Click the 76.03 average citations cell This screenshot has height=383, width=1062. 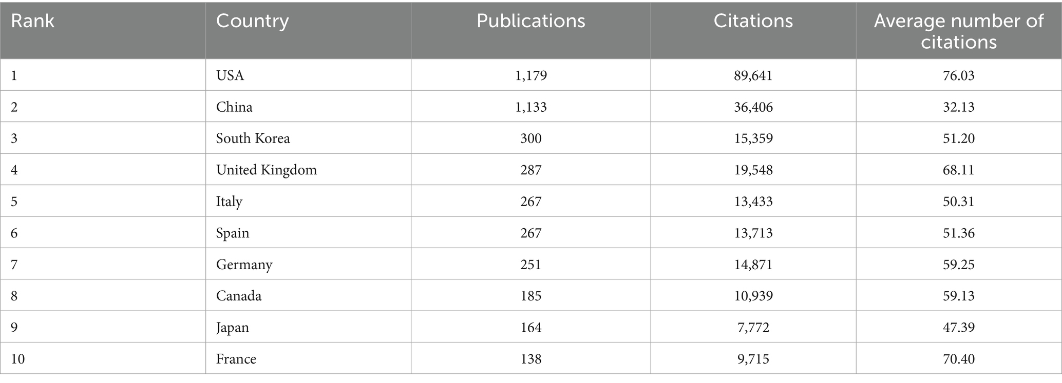(958, 75)
